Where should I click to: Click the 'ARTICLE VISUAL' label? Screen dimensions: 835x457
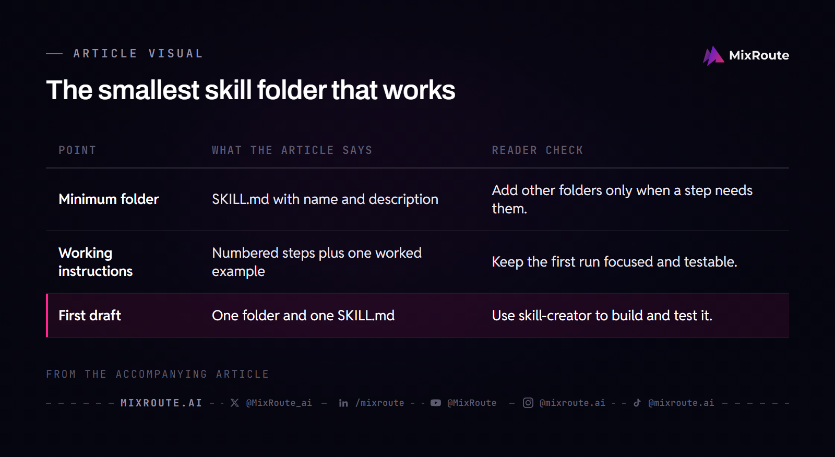[x=138, y=54]
